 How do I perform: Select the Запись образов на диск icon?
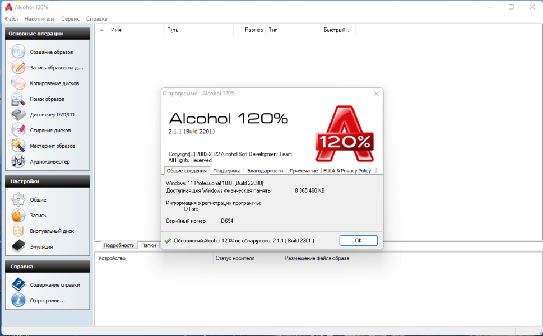18,67
